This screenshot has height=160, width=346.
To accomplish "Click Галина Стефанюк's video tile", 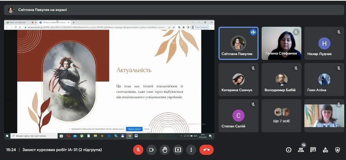I will coord(281,43).
